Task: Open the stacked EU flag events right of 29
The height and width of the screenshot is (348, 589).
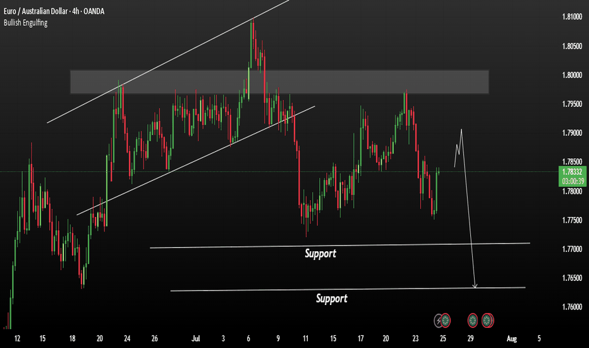Action: click(x=488, y=321)
